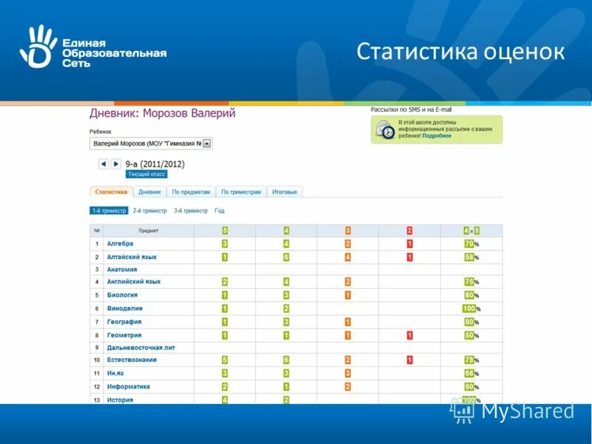Click the orange grade 3 badge for Алгебра

click(348, 243)
